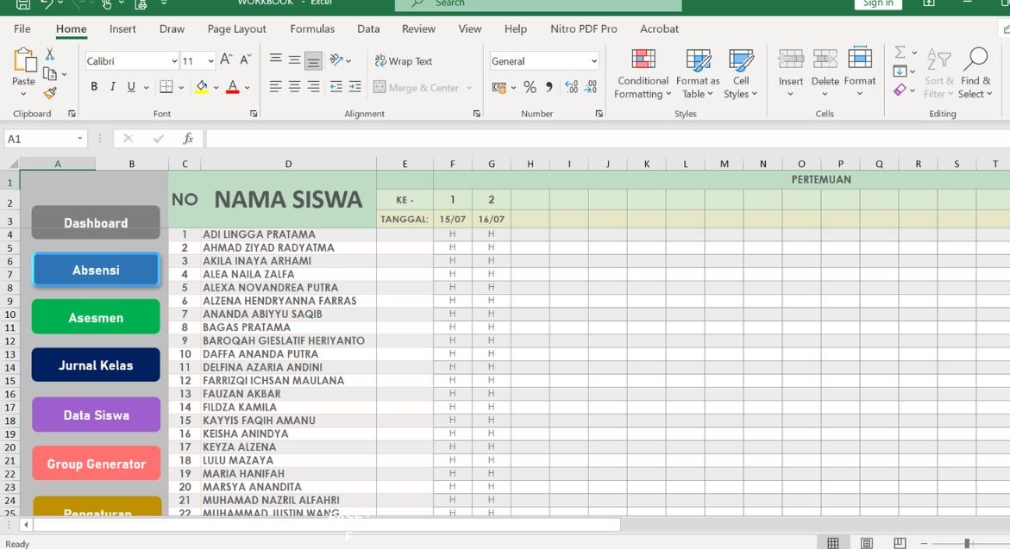Click the AutoSum sigma icon
This screenshot has height=549, width=1010.
pyautogui.click(x=900, y=53)
